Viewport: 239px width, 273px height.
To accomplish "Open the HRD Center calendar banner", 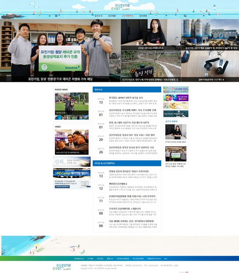I will pos(72,173).
